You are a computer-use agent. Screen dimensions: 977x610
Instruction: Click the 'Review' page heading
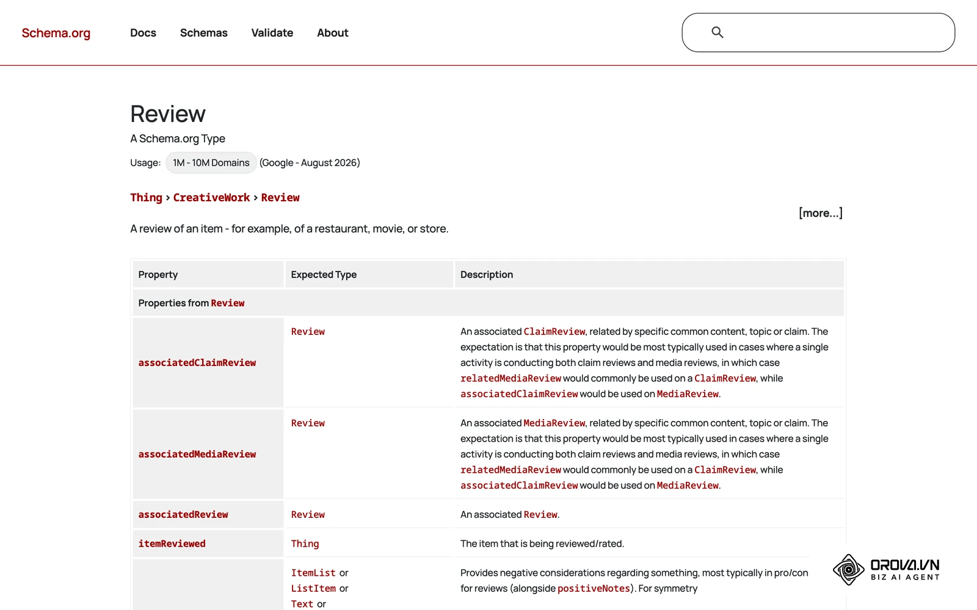(168, 114)
